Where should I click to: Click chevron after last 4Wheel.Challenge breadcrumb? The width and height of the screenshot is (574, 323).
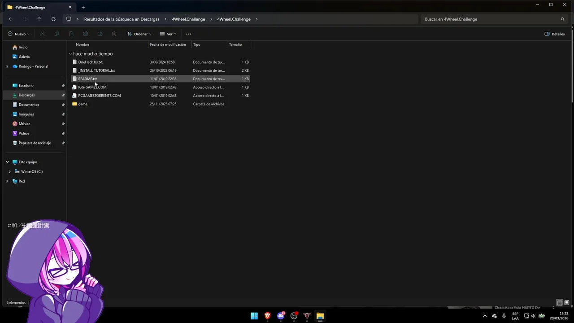(257, 19)
